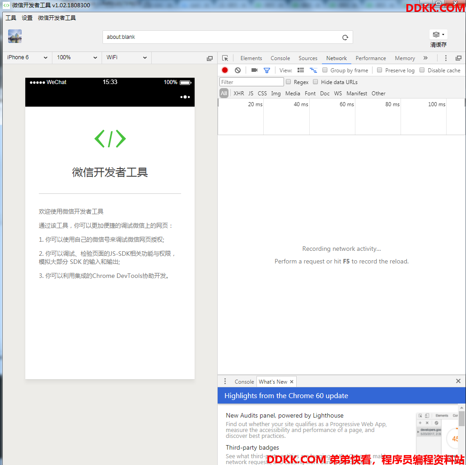Open the iPhone 6 device dropdown

tap(28, 57)
